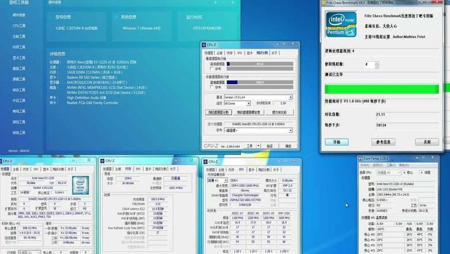Image resolution: width=450 pixels, height=254 pixels.
Task: Open 外设工具 in the toolbox sidebar
Action: (x=19, y=100)
